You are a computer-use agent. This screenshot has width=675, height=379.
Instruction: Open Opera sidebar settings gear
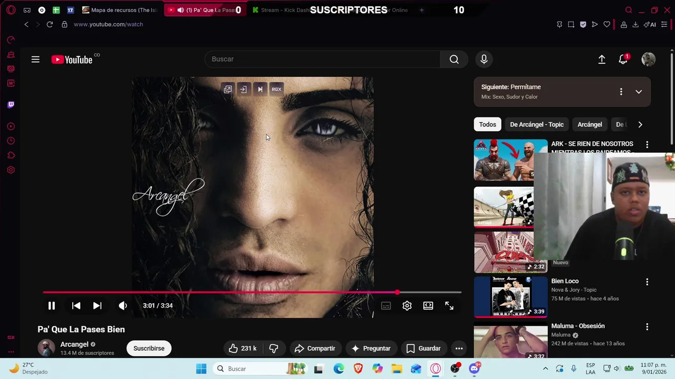point(11,170)
